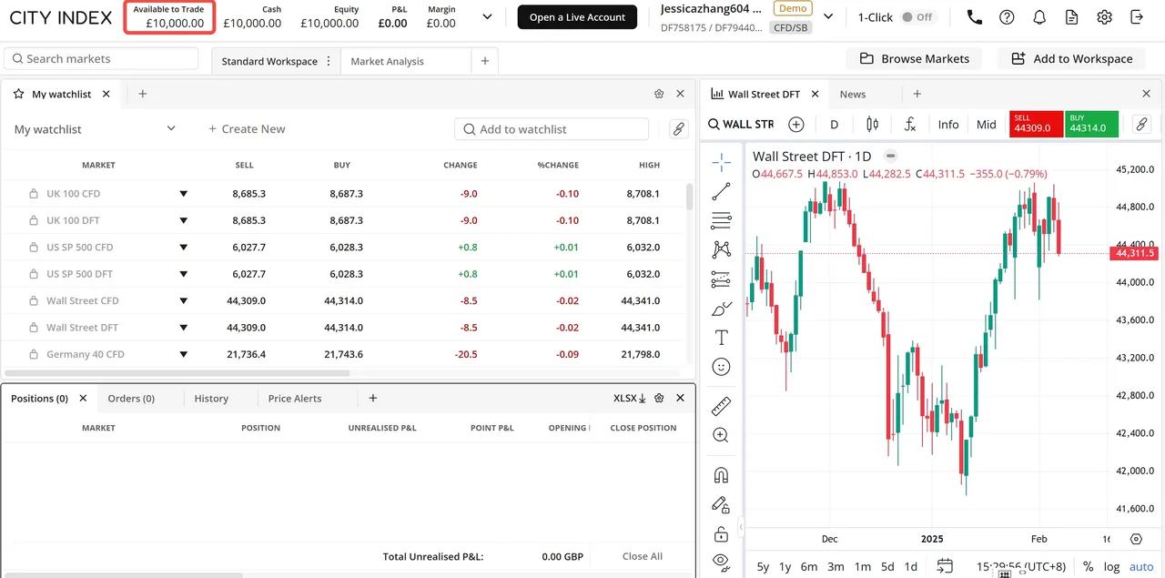Open the reports document icon
Image resolution: width=1165 pixels, height=578 pixels.
(1071, 17)
